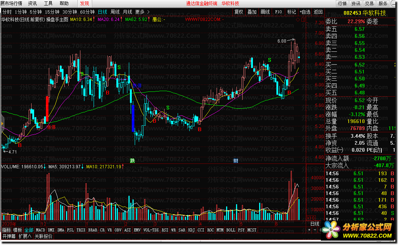The width and height of the screenshot is (399, 245).
Task: Click the 日线 label beside zoom controls
Action: pos(315,224)
